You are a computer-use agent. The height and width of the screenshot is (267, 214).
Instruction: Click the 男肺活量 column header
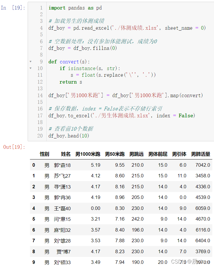[x=200, y=154]
